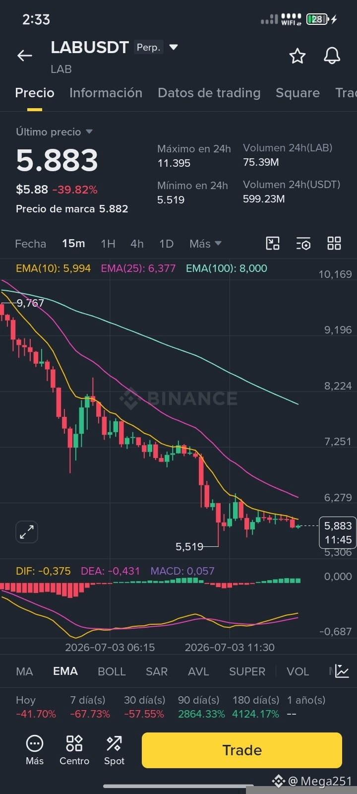Tap the EMA(100): 8,000 legend
The width and height of the screenshot is (357, 794).
pos(226,268)
